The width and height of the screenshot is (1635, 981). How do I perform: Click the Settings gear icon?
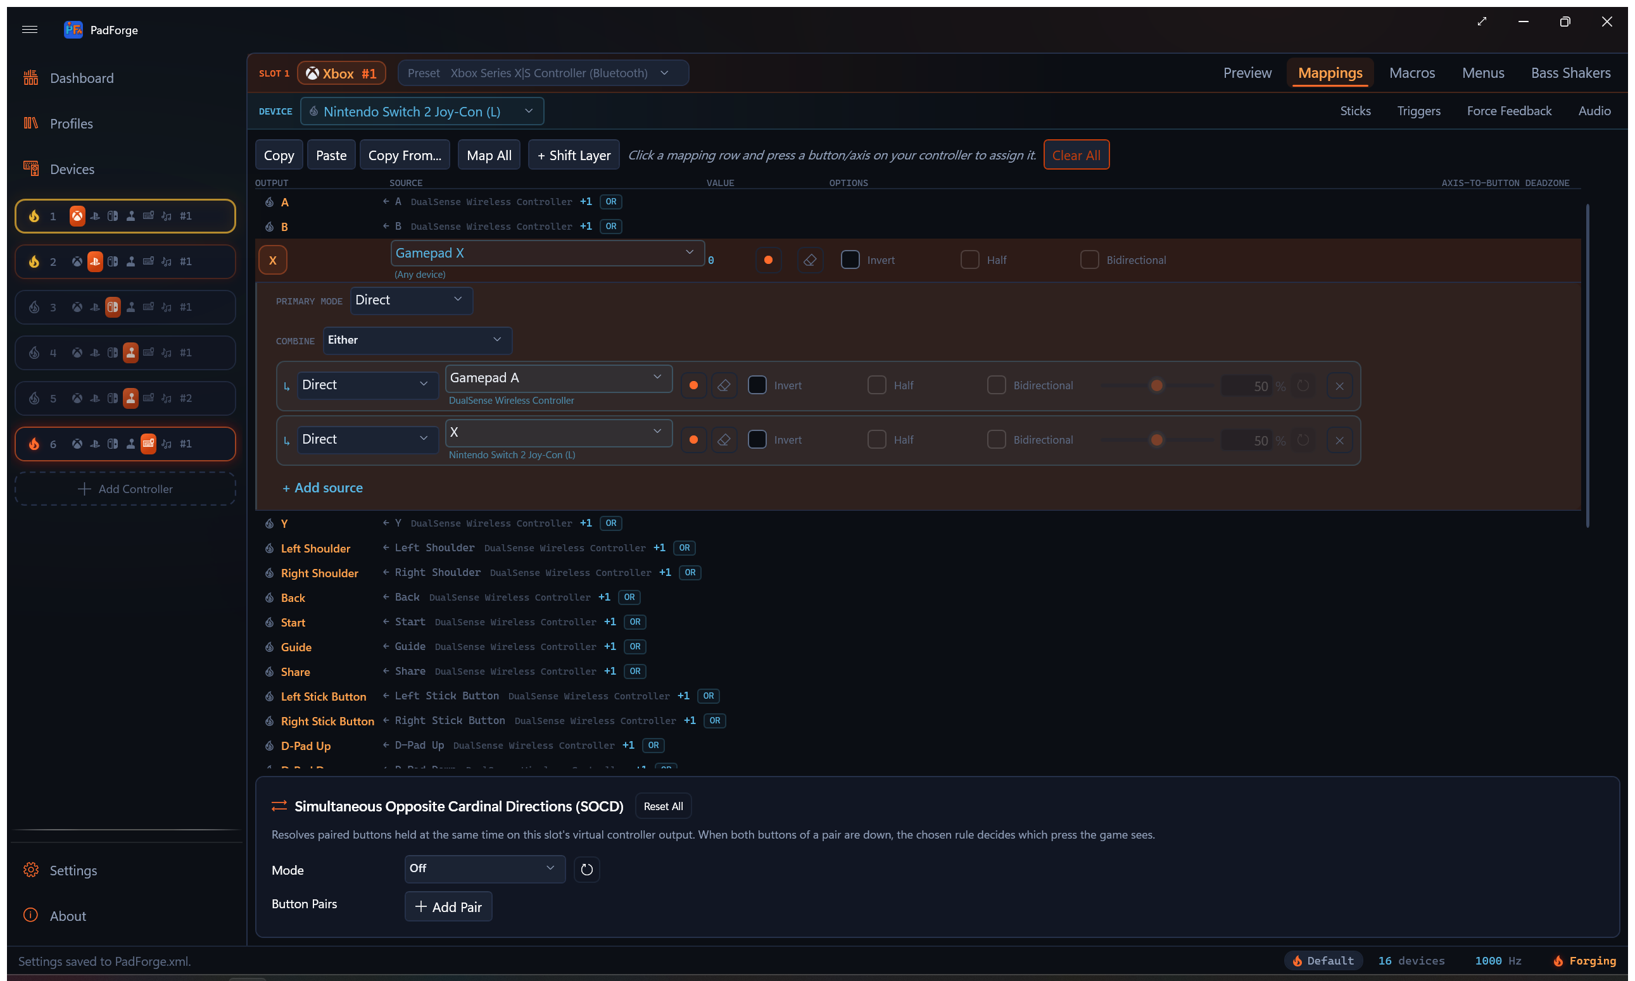[30, 870]
